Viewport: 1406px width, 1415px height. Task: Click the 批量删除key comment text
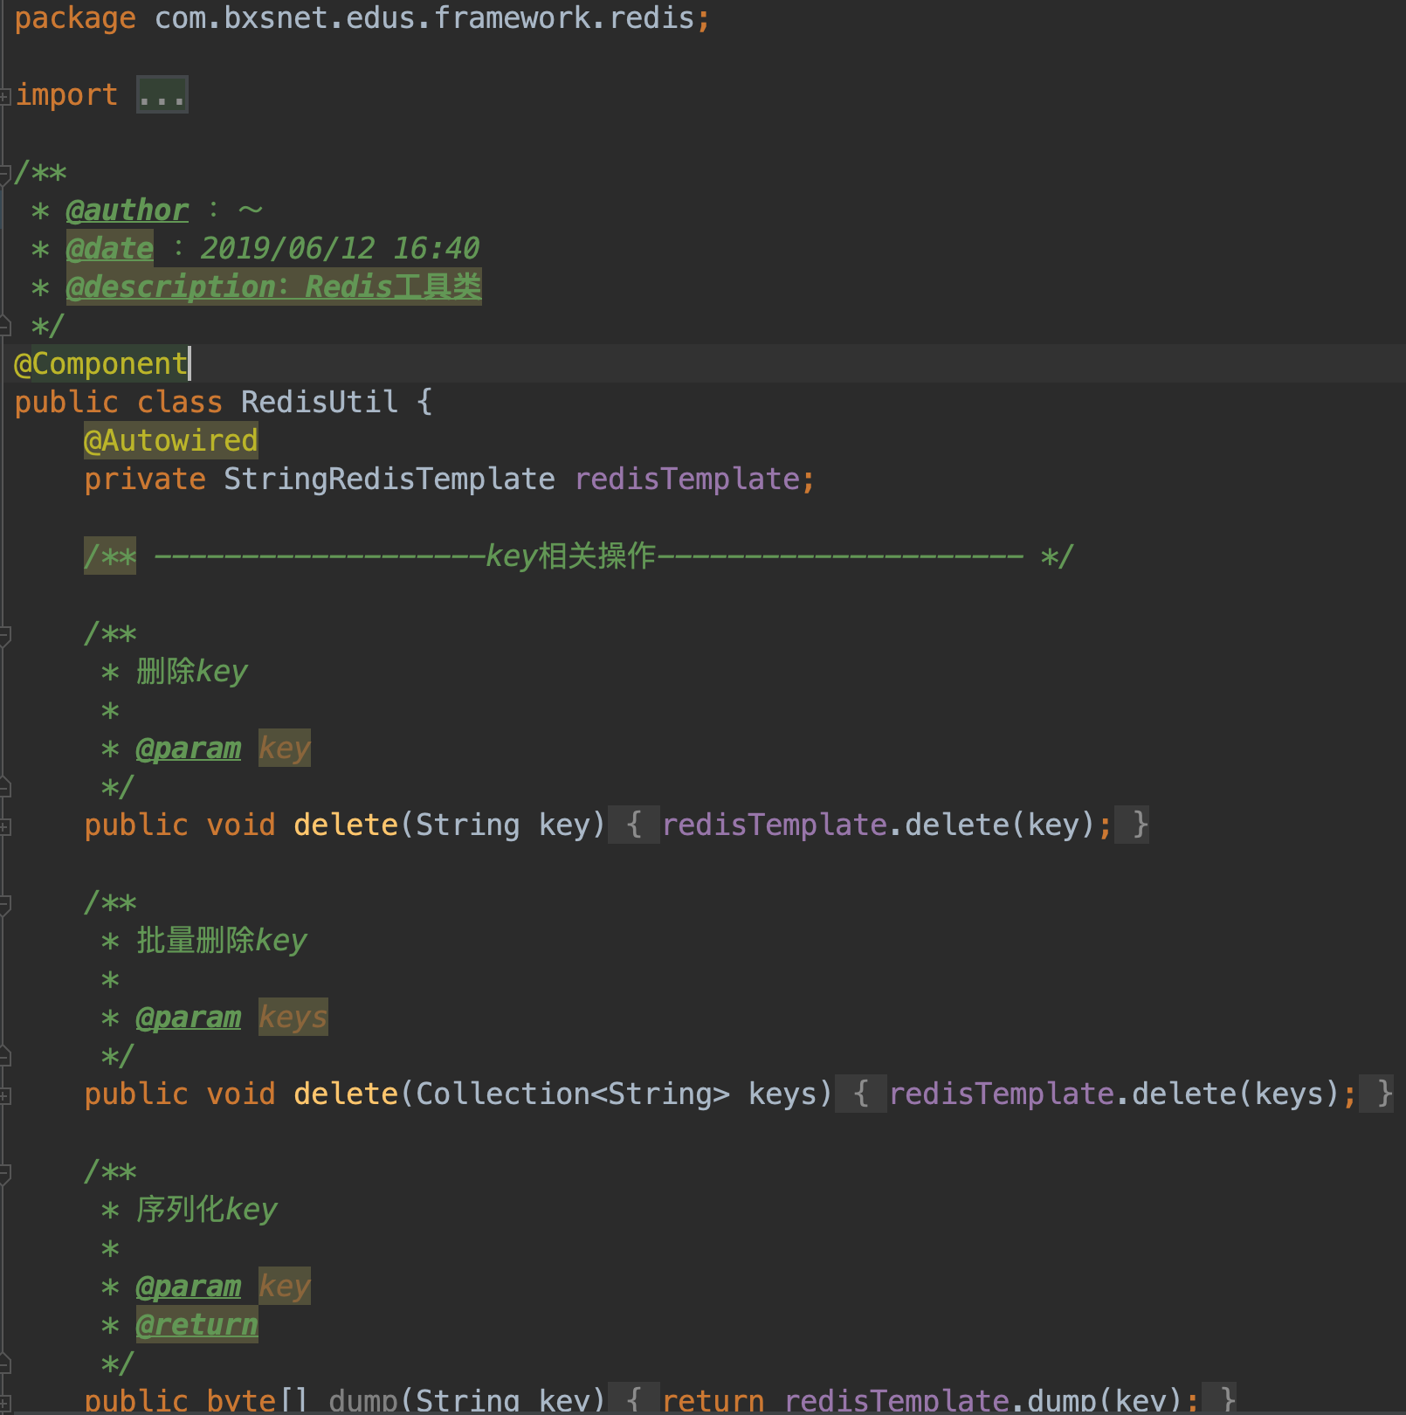tap(222, 940)
